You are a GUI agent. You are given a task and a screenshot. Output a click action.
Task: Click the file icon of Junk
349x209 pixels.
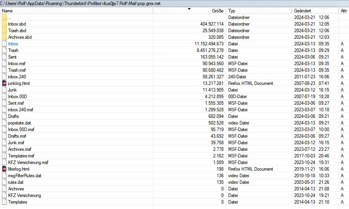(x=4, y=90)
